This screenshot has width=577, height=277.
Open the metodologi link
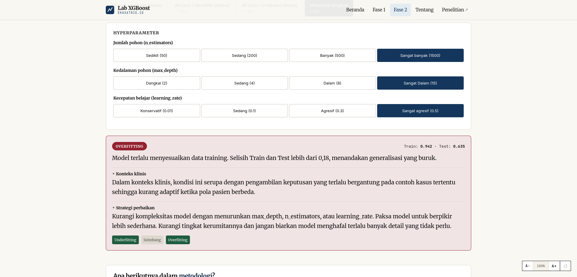(x=195, y=275)
